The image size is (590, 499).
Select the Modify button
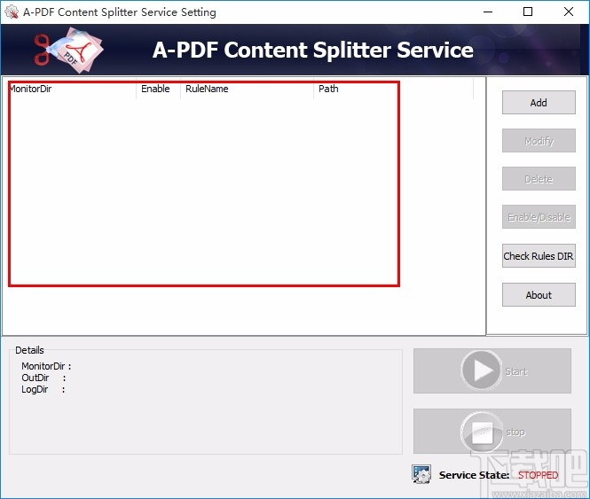pos(539,141)
